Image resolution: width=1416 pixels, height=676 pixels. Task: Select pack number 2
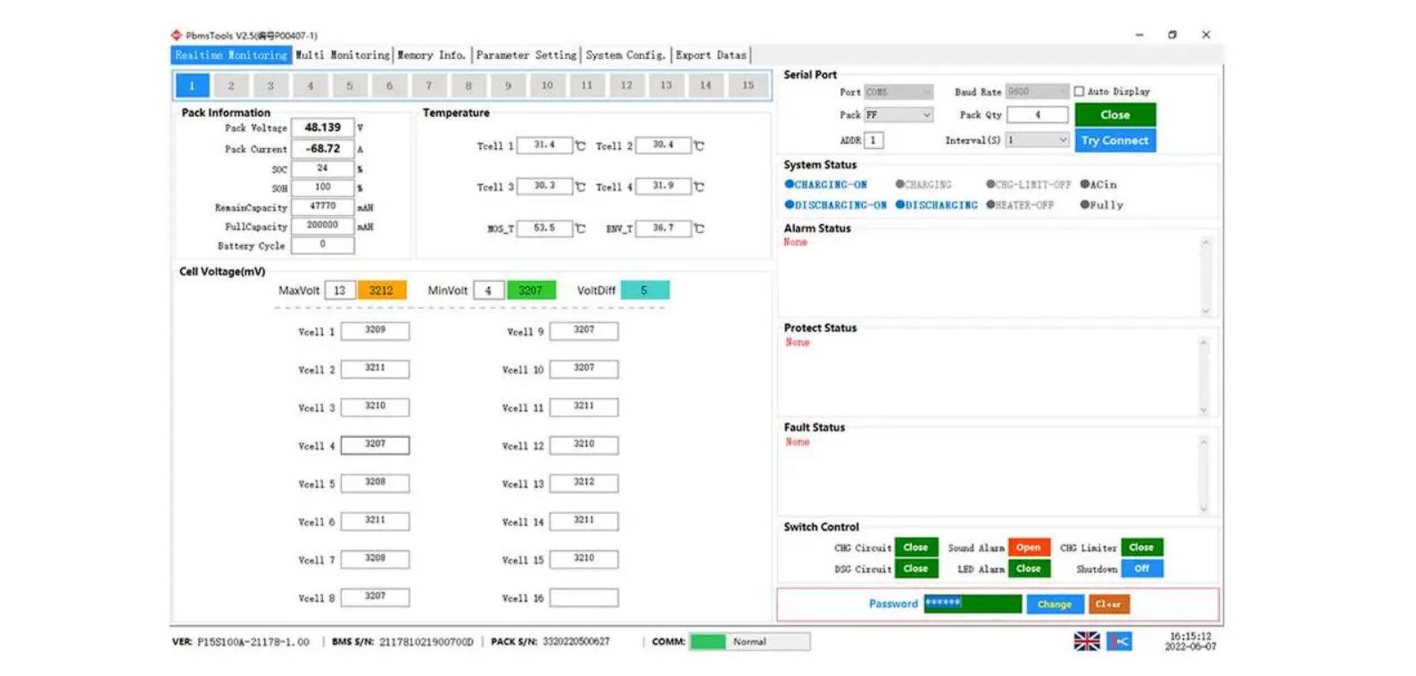click(x=231, y=86)
